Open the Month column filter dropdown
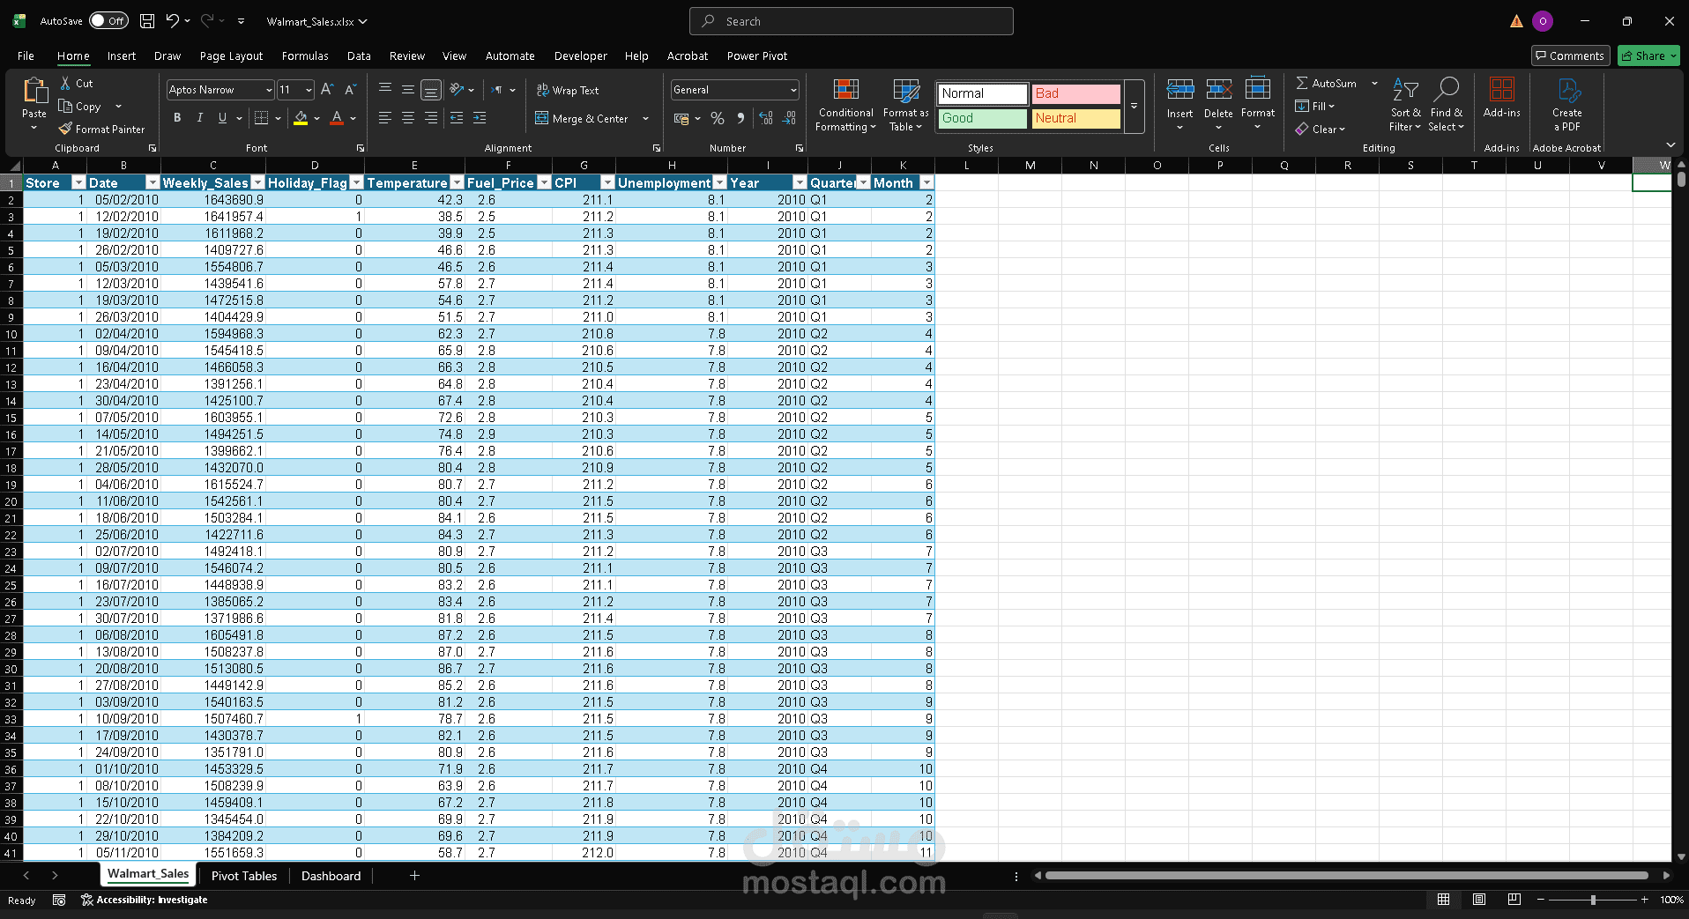Screen dimensions: 1689x919 pyautogui.click(x=926, y=182)
